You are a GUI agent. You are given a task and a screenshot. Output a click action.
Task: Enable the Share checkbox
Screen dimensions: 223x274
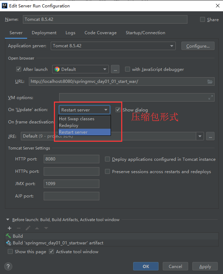203,19
